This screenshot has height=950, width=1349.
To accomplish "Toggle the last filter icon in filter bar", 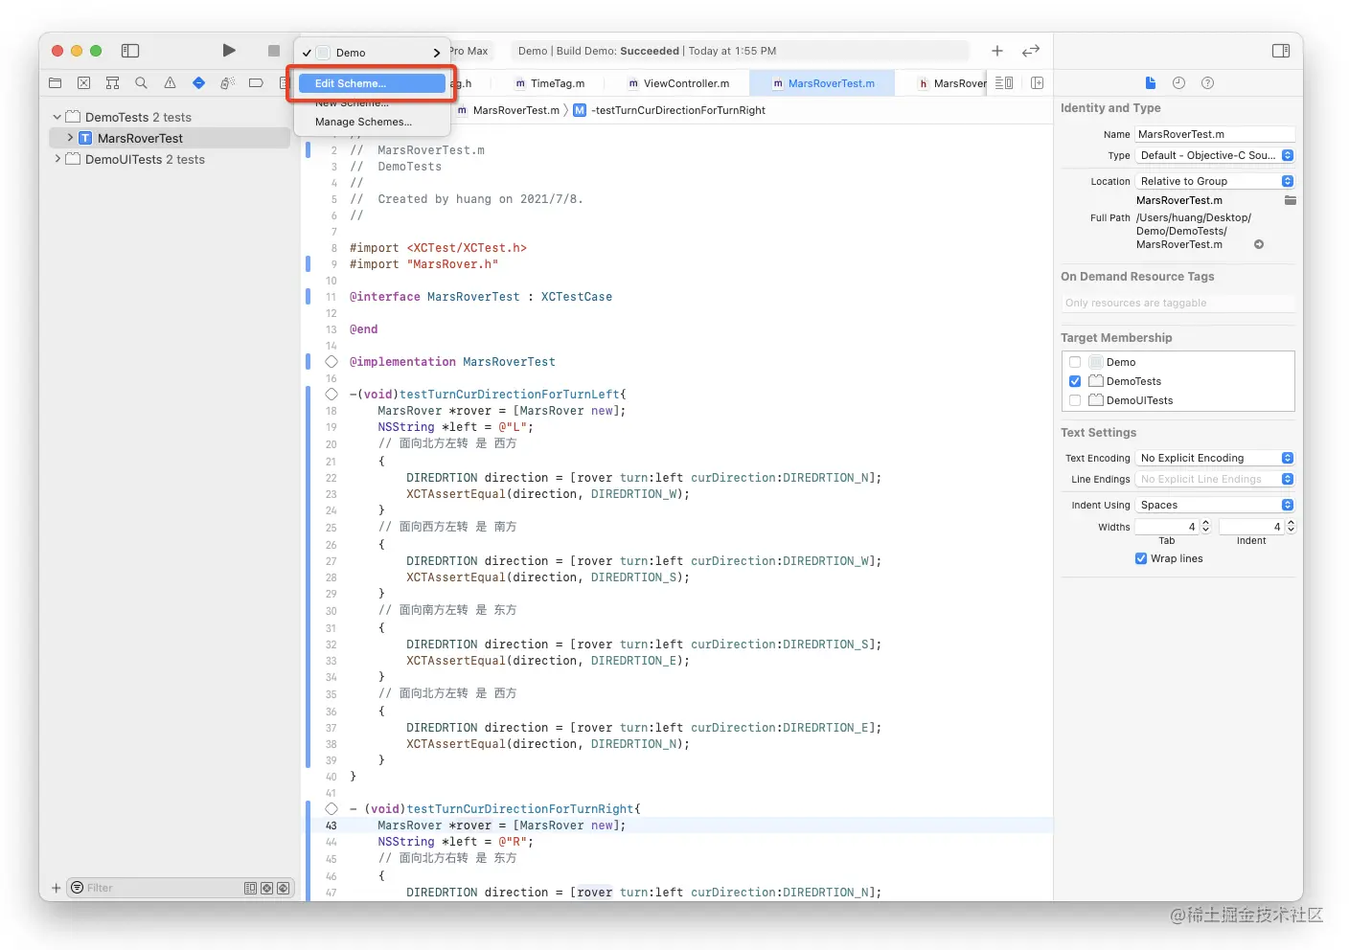I will point(283,888).
